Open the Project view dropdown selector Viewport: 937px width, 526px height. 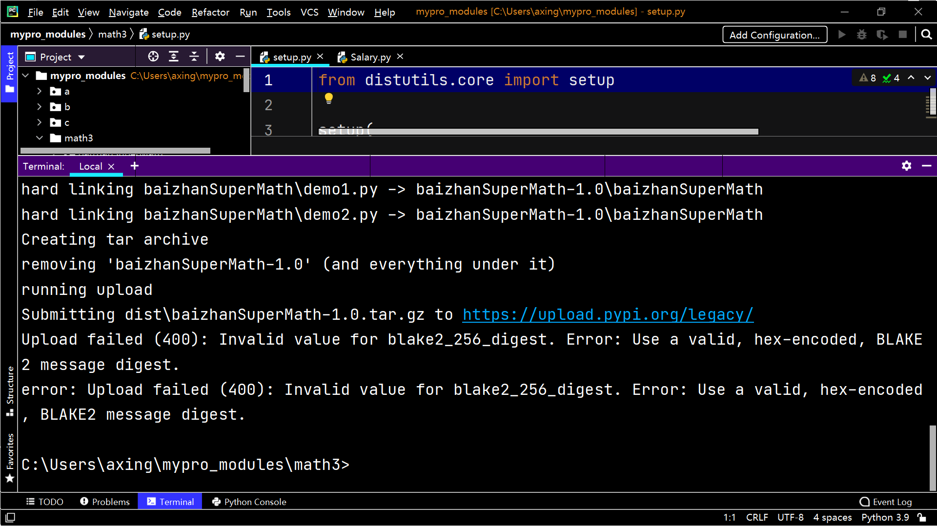[55, 57]
